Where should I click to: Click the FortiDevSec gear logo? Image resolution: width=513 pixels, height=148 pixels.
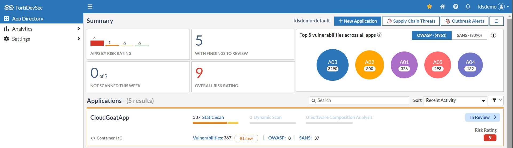click(9, 8)
